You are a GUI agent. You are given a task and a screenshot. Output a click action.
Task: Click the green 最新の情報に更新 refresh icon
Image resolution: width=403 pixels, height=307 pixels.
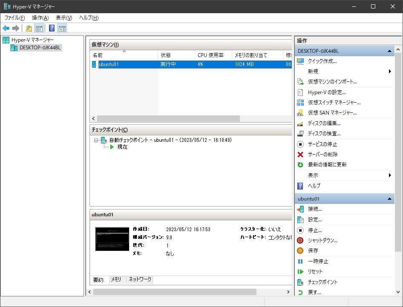(x=300, y=165)
